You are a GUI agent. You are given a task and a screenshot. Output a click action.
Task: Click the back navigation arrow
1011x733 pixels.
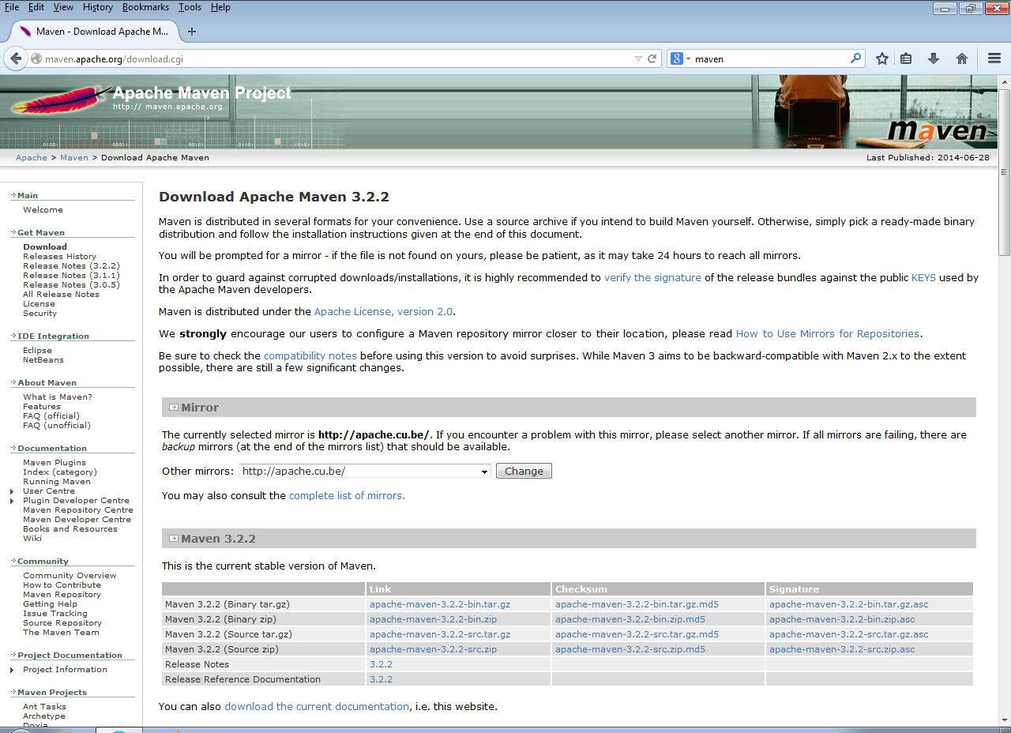pos(16,58)
